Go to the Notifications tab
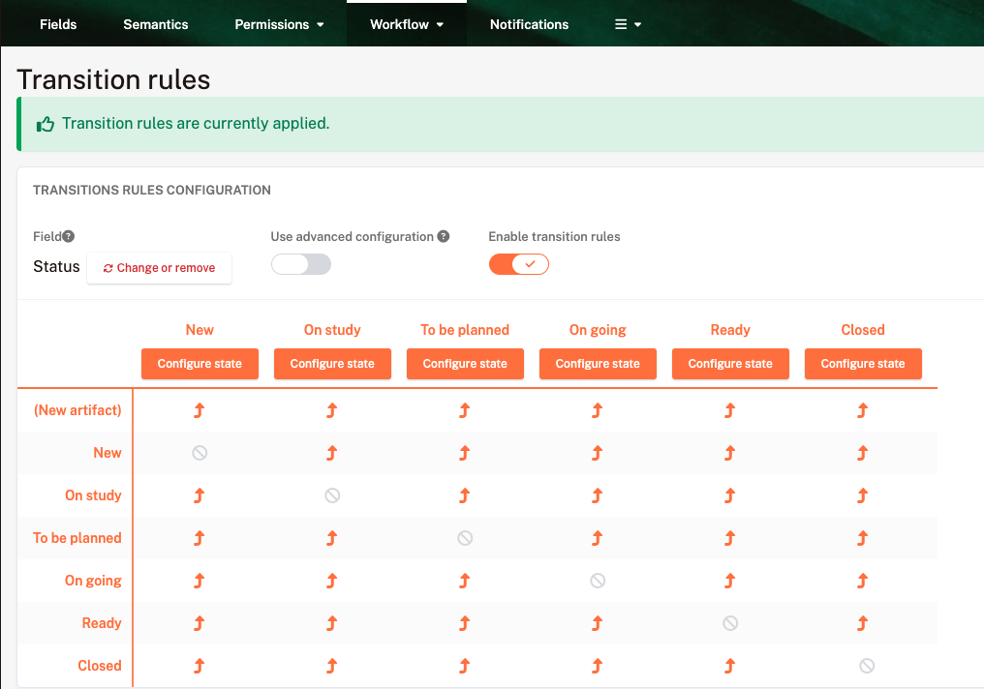984x689 pixels. click(x=529, y=24)
